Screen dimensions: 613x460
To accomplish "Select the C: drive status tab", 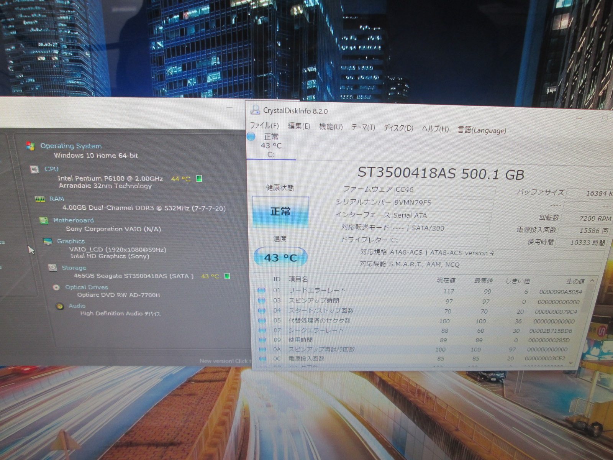I will [x=271, y=146].
